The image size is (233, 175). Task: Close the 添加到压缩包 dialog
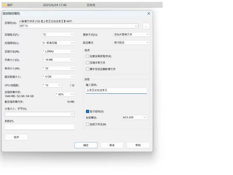[149, 13]
